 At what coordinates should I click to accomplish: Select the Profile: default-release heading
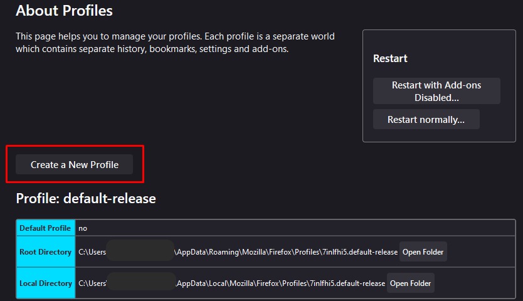pyautogui.click(x=86, y=199)
